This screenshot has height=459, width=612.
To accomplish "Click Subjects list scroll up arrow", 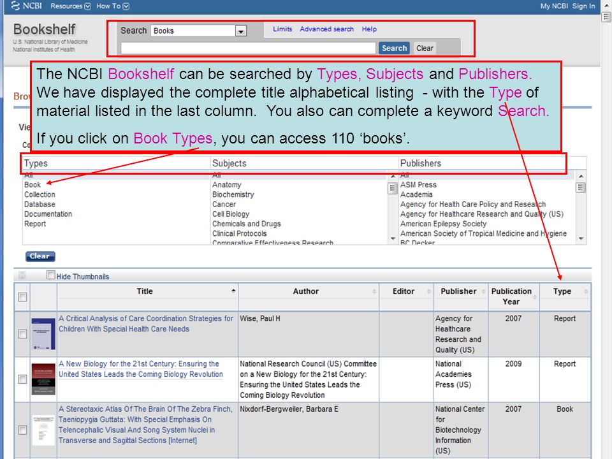I will pos(393,176).
